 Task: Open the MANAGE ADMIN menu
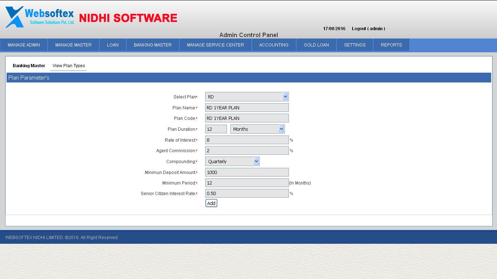tap(24, 45)
